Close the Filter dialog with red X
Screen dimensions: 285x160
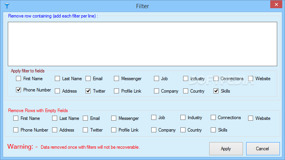(276, 5)
